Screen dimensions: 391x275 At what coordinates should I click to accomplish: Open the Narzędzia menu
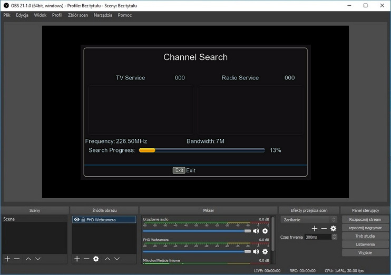103,15
